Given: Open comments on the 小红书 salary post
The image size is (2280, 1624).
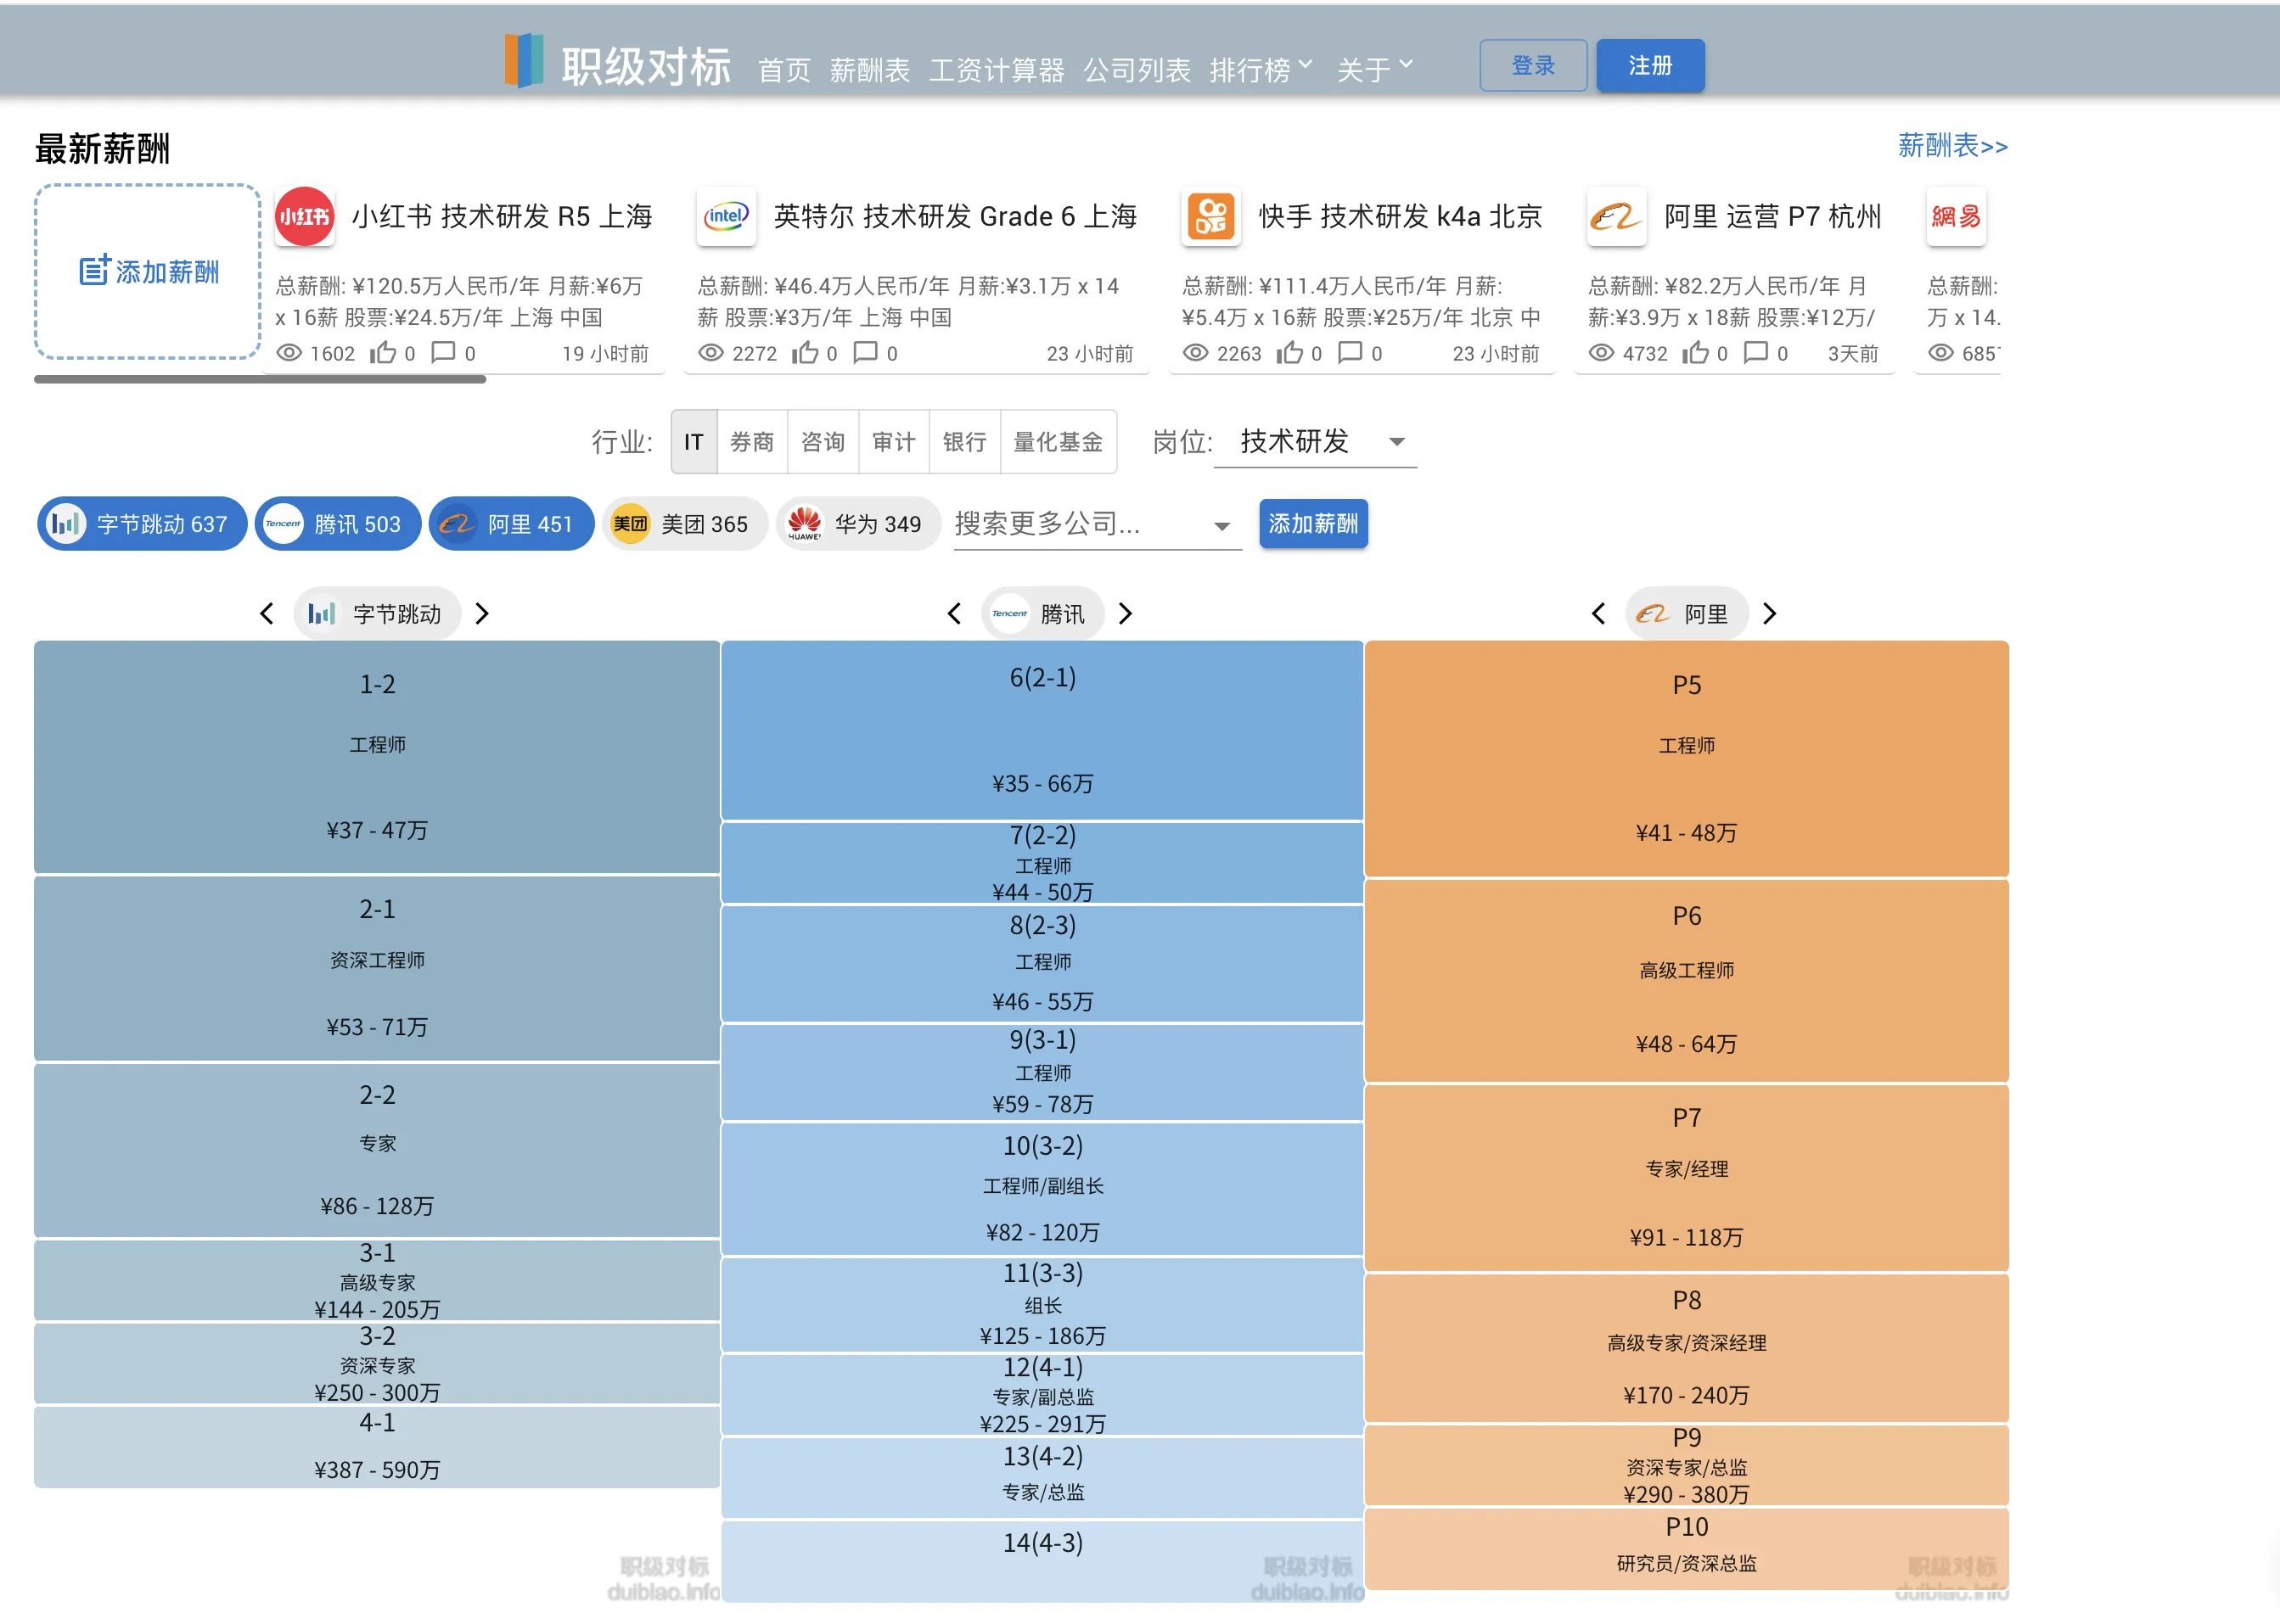Looking at the screenshot, I should (x=443, y=353).
